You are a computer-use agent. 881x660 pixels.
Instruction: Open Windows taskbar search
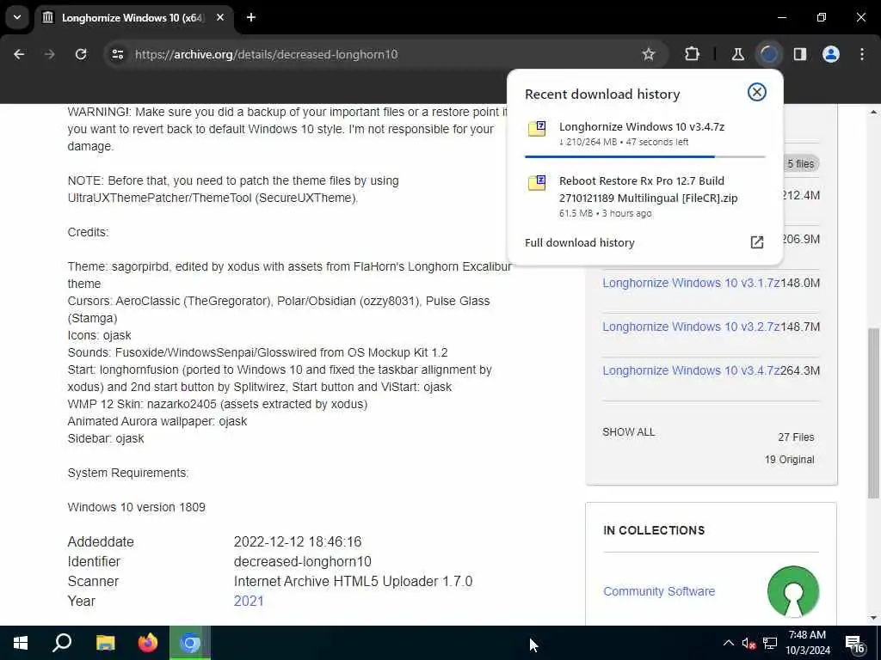pyautogui.click(x=62, y=643)
